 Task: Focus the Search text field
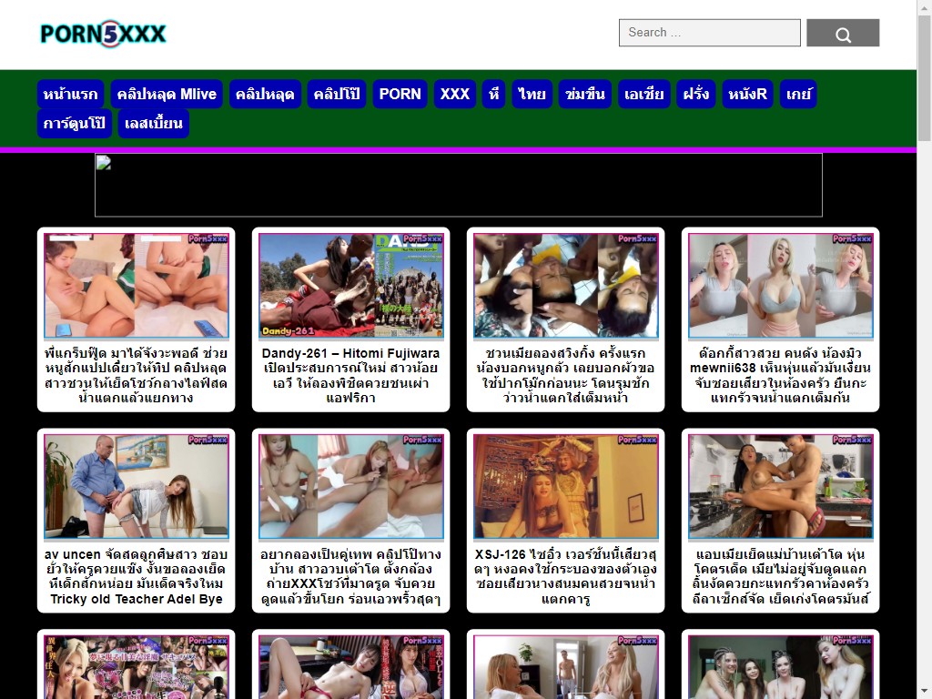click(x=709, y=33)
